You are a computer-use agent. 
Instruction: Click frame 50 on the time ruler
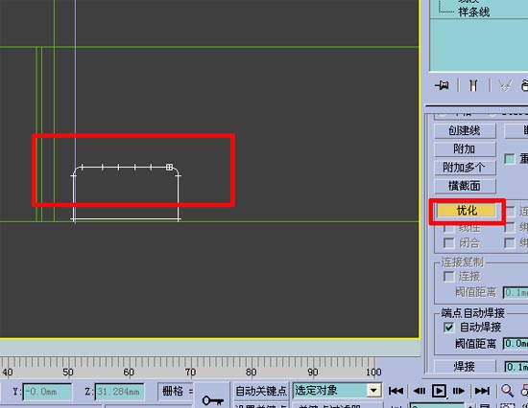(x=68, y=372)
